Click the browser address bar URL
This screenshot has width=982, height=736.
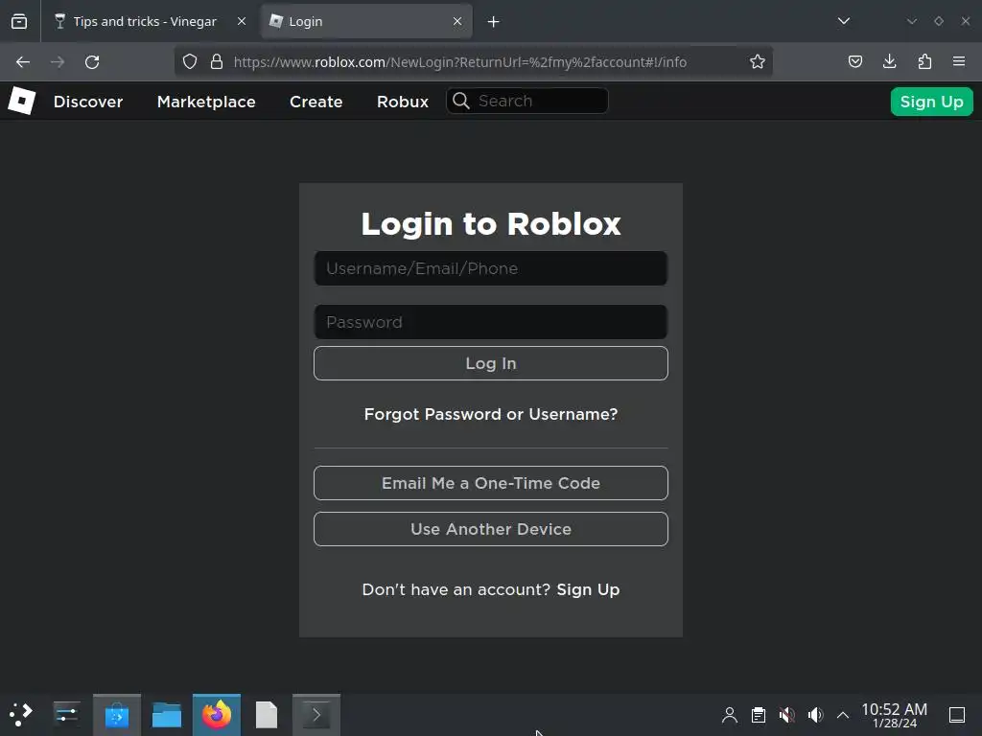[x=460, y=62]
